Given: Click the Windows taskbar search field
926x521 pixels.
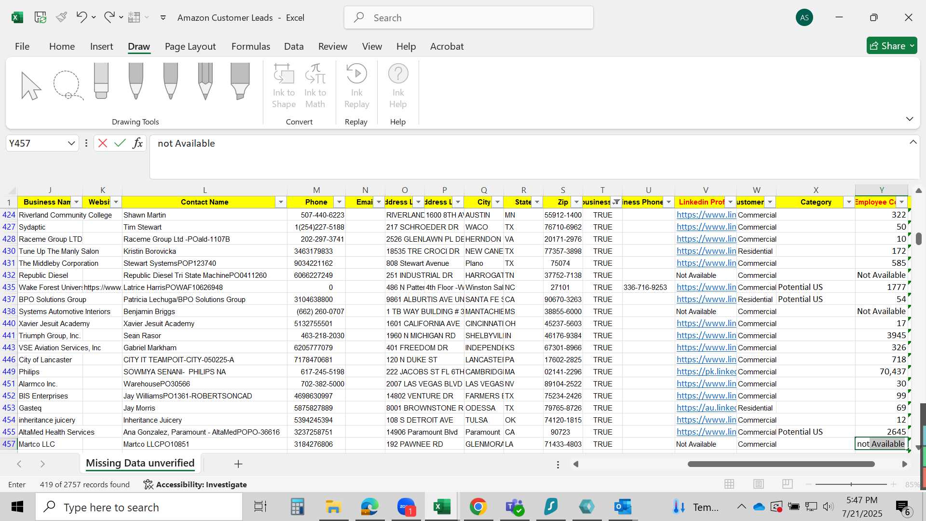Looking at the screenshot, I should (139, 507).
